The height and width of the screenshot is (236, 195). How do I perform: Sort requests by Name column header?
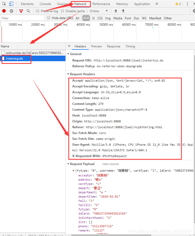[33, 46]
